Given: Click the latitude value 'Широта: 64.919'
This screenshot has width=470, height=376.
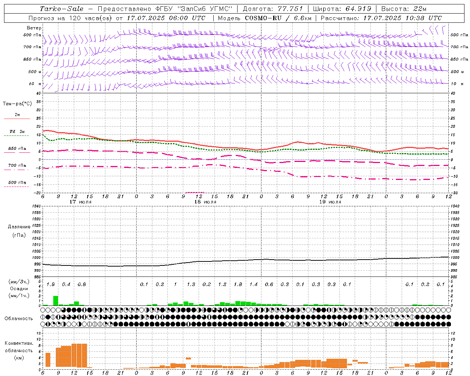Looking at the screenshot, I should tap(342, 9).
